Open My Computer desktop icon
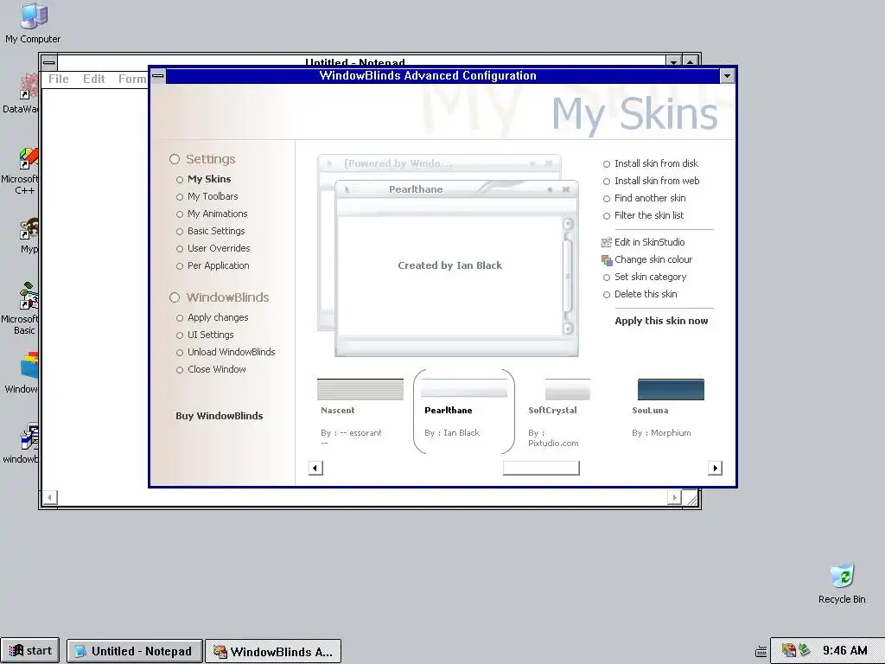885x664 pixels. point(33,22)
